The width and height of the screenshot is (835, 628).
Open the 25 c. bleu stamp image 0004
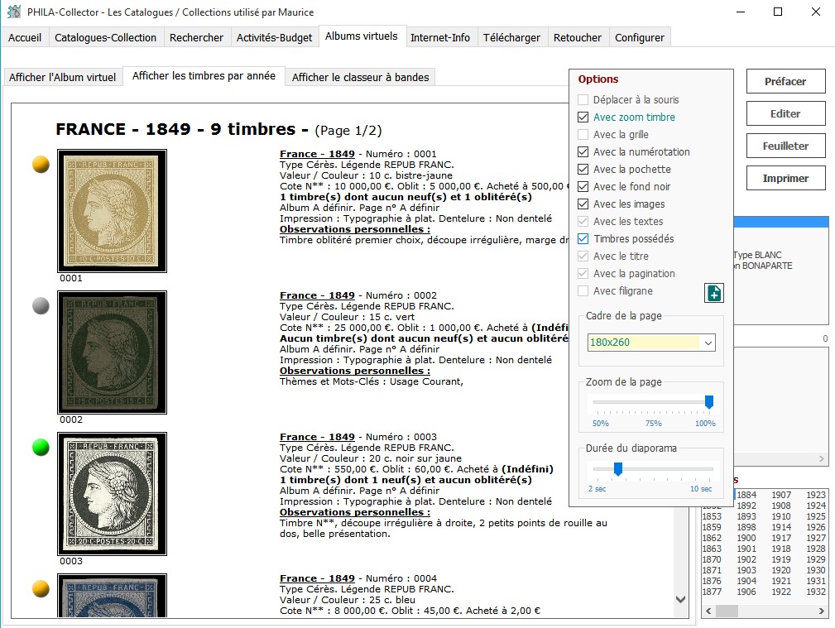pyautogui.click(x=112, y=596)
